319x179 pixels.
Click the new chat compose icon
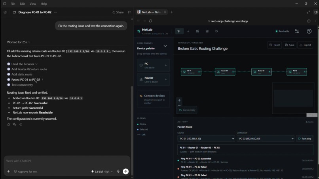click(5, 12)
